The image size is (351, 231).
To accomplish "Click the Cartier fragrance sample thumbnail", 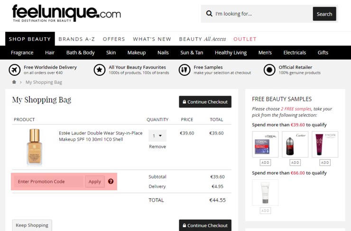I will tap(295, 144).
